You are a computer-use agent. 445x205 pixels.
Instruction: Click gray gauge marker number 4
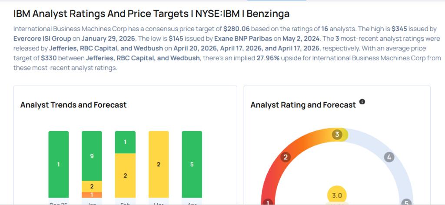pyautogui.click(x=389, y=157)
